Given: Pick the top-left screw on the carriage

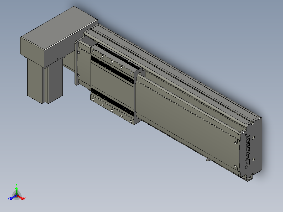Looking at the screenshot, I should pyautogui.click(x=93, y=51).
